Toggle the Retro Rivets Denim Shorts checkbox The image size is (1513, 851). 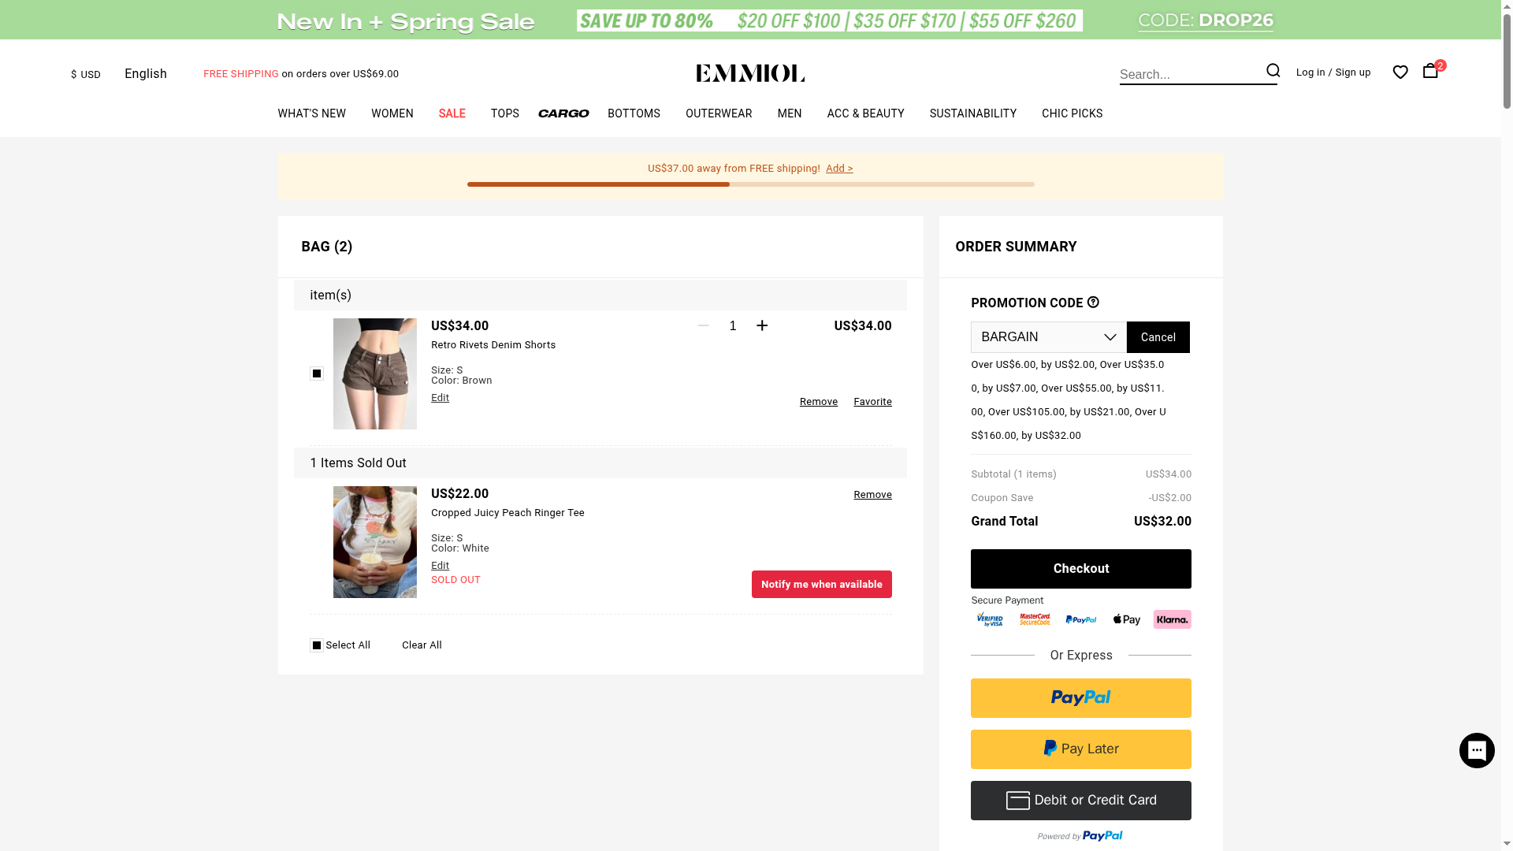tap(317, 373)
